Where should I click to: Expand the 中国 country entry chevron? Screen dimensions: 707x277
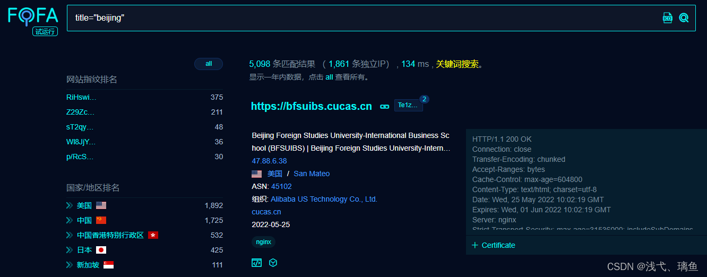coord(69,220)
